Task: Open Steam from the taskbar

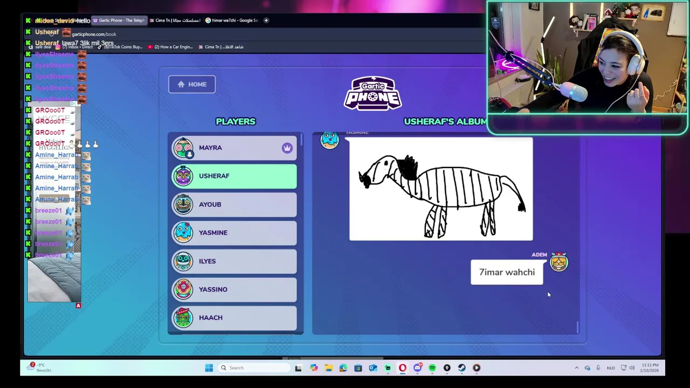Action: point(461,368)
